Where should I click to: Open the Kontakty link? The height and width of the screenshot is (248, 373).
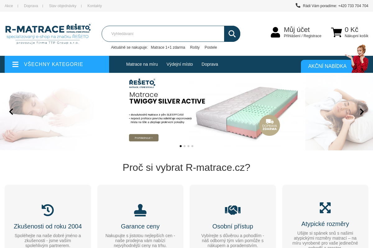[x=94, y=6]
